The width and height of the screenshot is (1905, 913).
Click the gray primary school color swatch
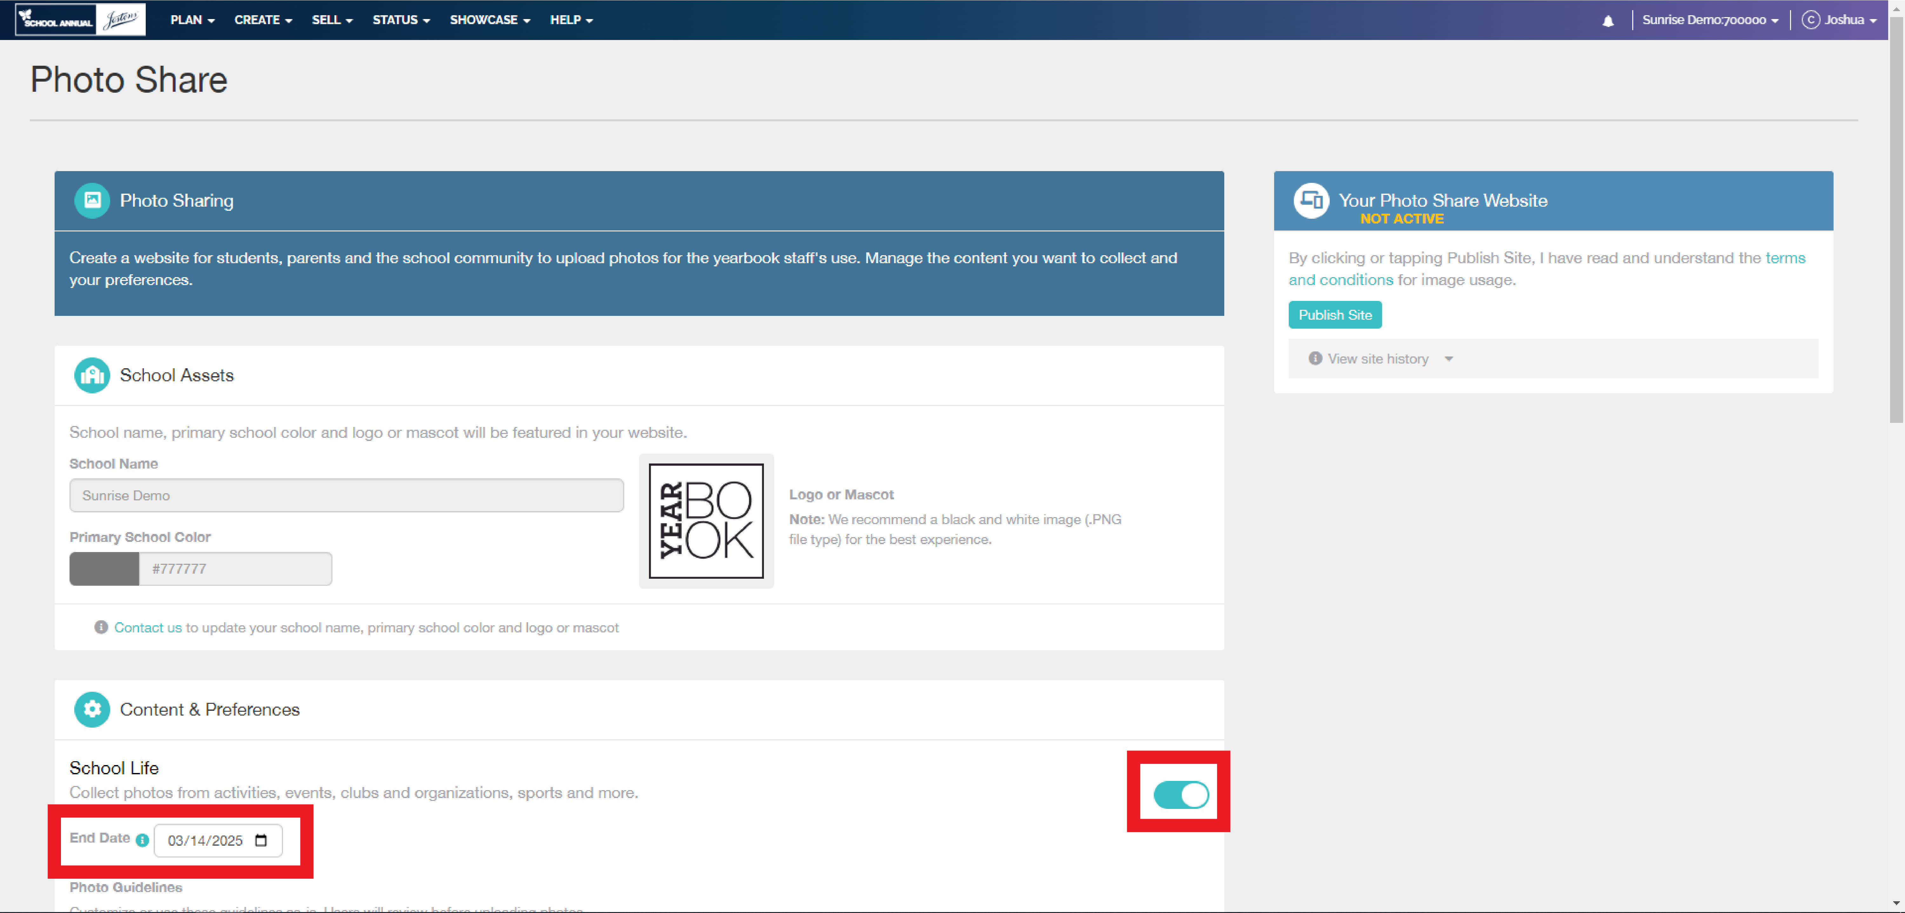click(x=104, y=569)
